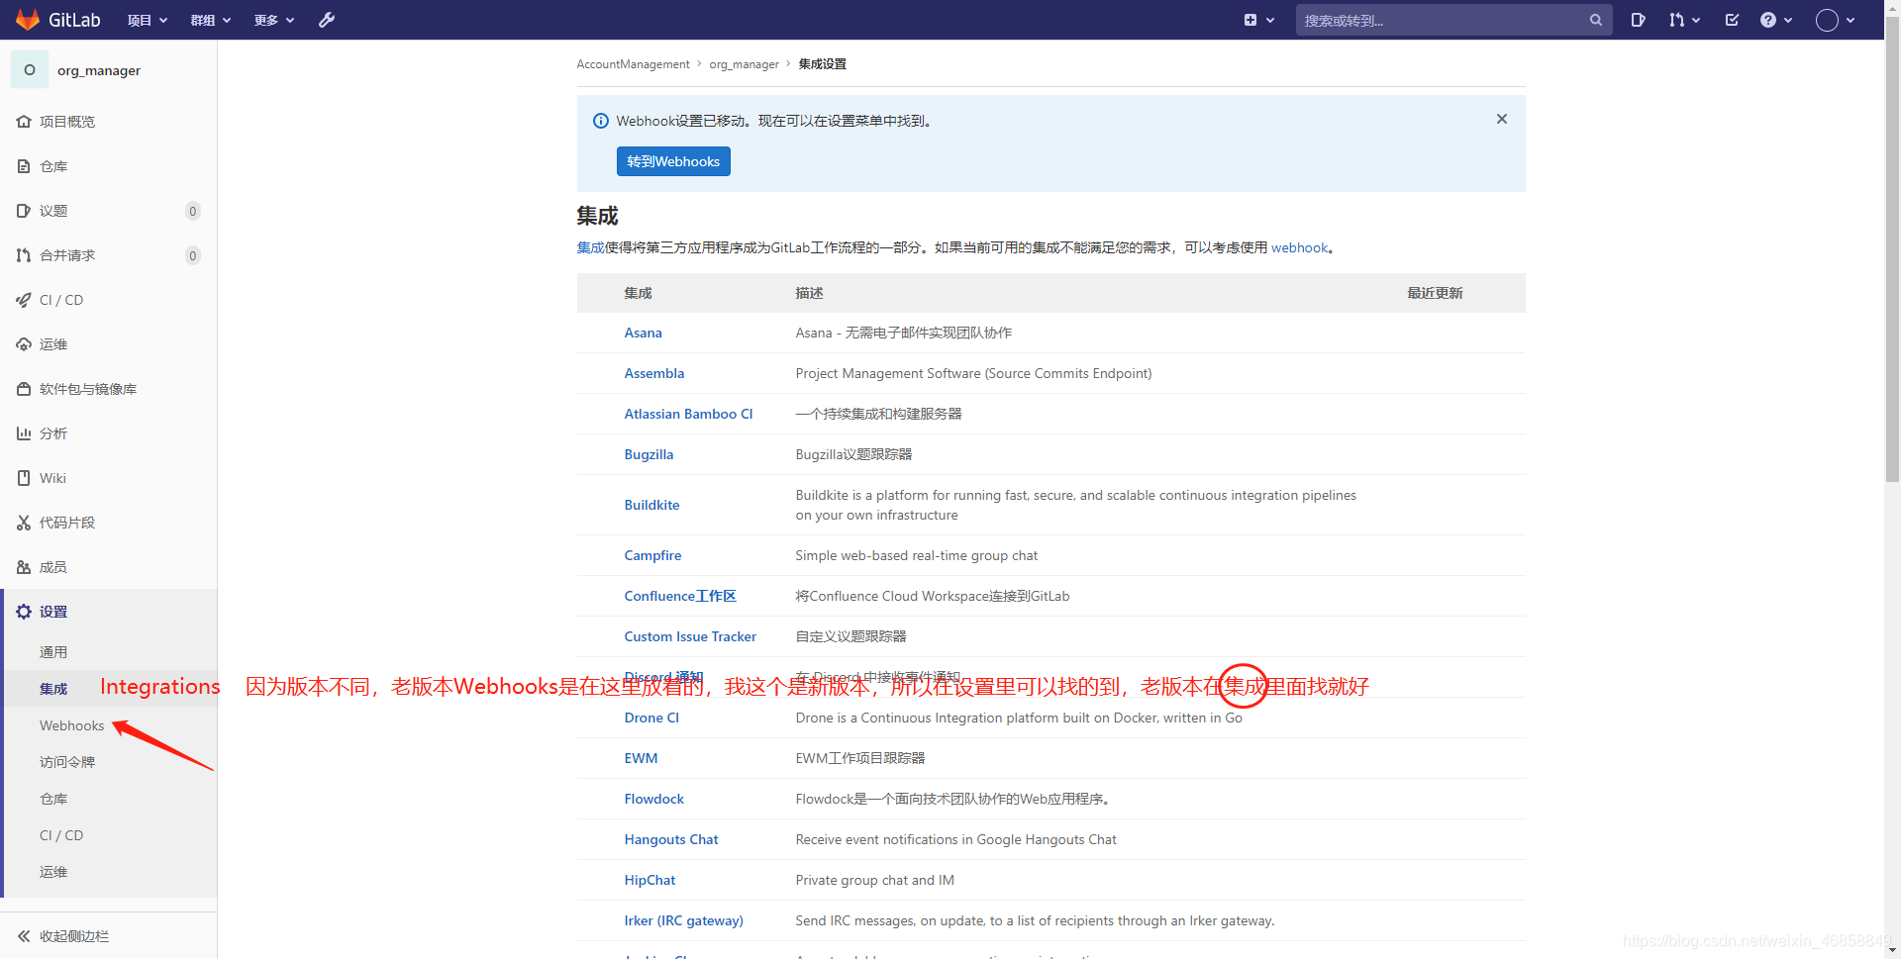
Task: Open the admin area wrench icon
Action: (x=327, y=20)
